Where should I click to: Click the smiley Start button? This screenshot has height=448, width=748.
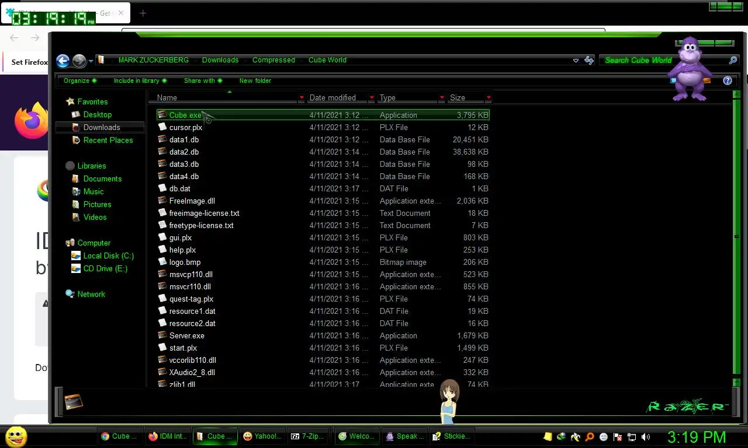(16, 436)
